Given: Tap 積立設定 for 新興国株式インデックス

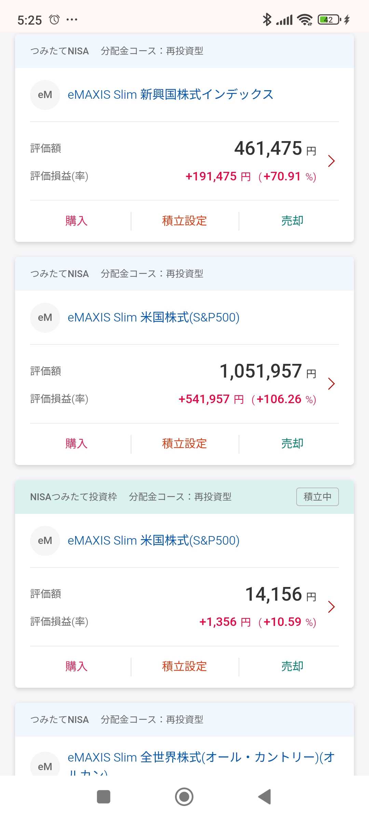Looking at the screenshot, I should 184,221.
